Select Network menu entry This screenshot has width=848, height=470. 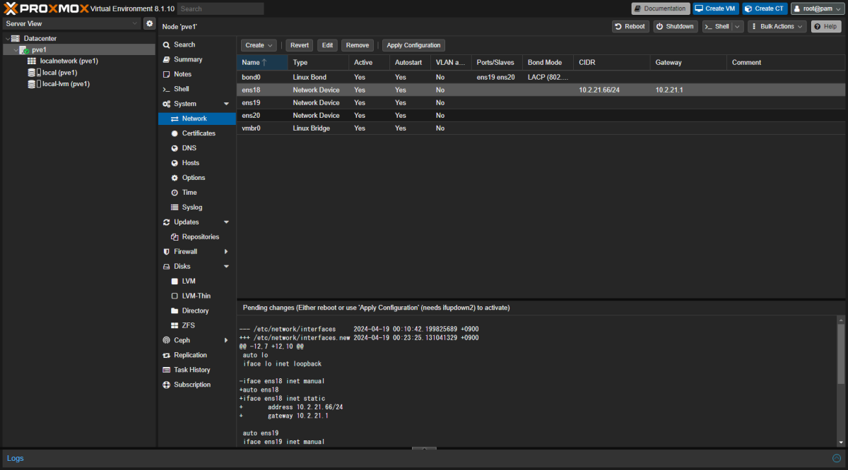[196, 119]
